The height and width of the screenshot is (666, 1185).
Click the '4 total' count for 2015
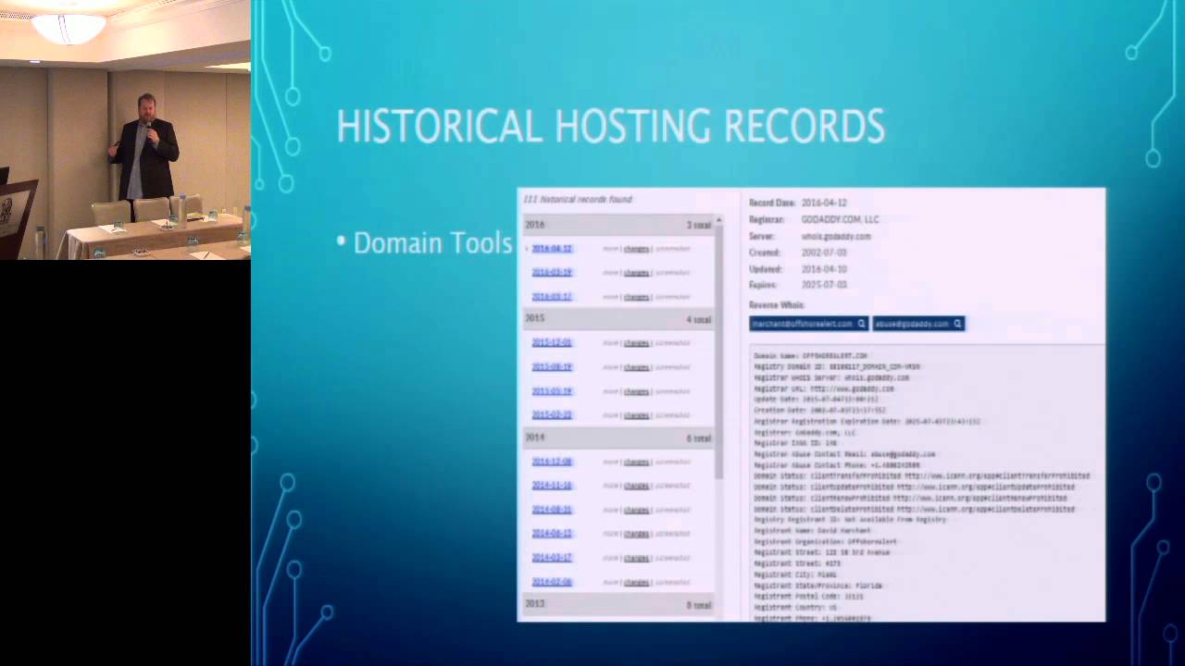[x=698, y=320]
